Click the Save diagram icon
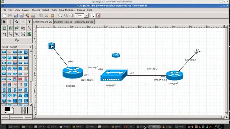Image resolution: width=230 pixels, height=129 pixels. [x=16, y=15]
